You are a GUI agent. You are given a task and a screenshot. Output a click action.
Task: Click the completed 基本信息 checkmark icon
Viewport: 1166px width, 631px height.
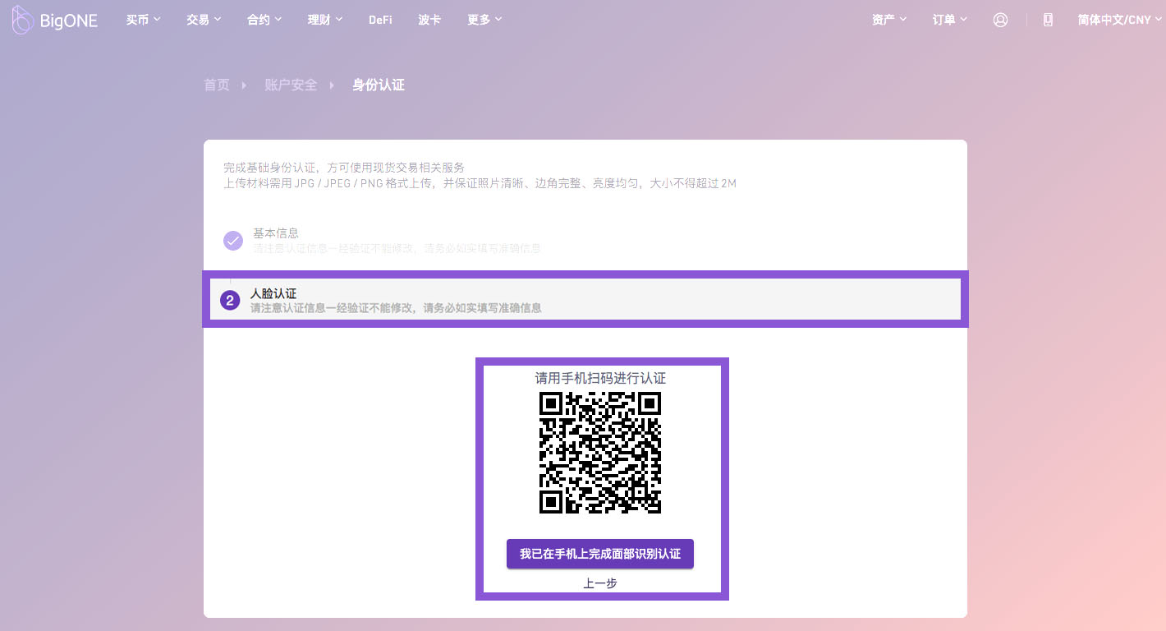[233, 241]
